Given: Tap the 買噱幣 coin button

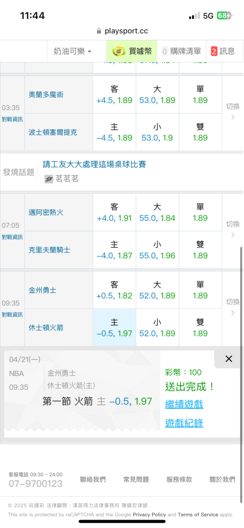Looking at the screenshot, I should (x=132, y=51).
